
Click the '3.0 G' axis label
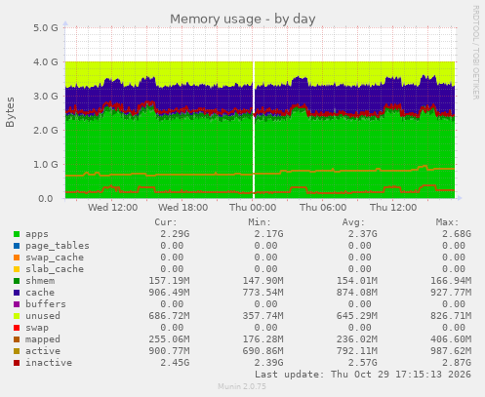coord(46,97)
